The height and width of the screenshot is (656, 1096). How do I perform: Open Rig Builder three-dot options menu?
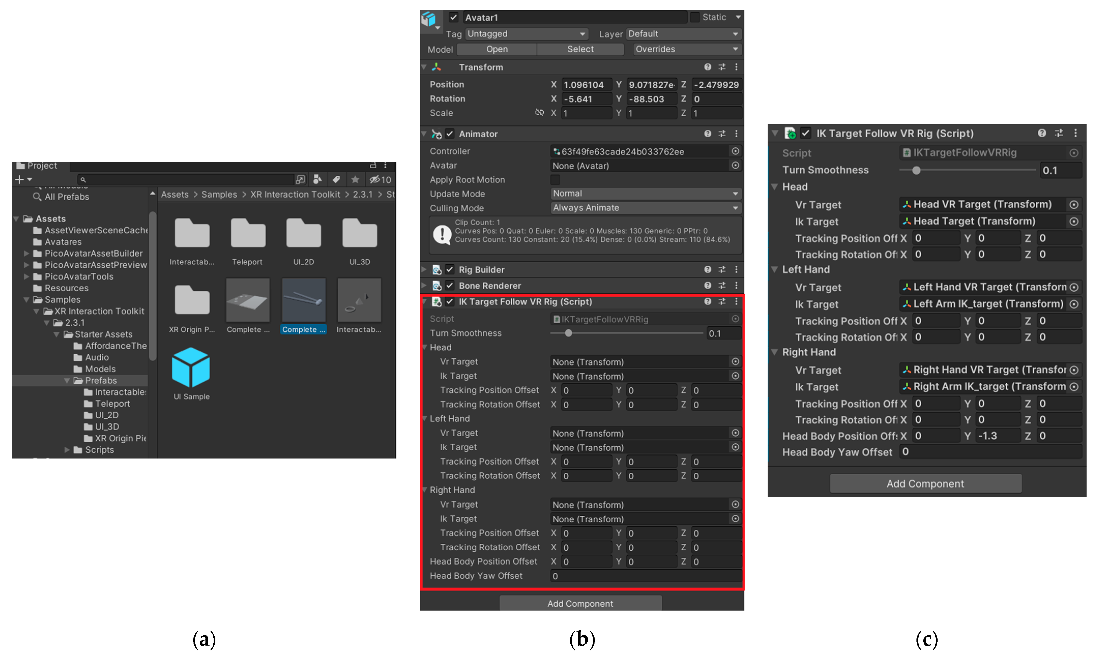click(x=736, y=269)
